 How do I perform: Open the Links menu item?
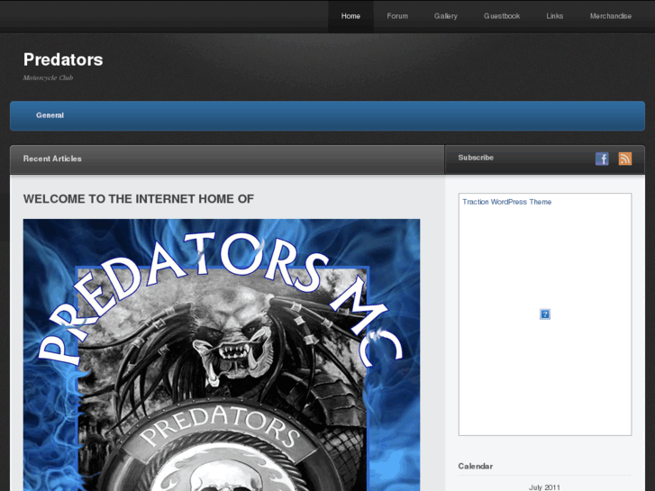pyautogui.click(x=554, y=16)
